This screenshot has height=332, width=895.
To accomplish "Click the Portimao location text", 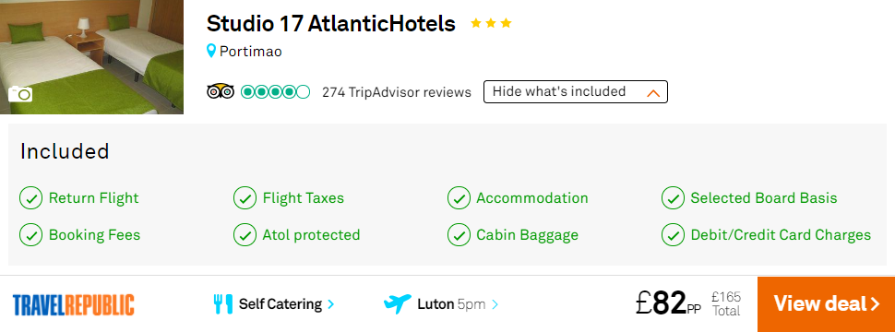I will click(251, 52).
